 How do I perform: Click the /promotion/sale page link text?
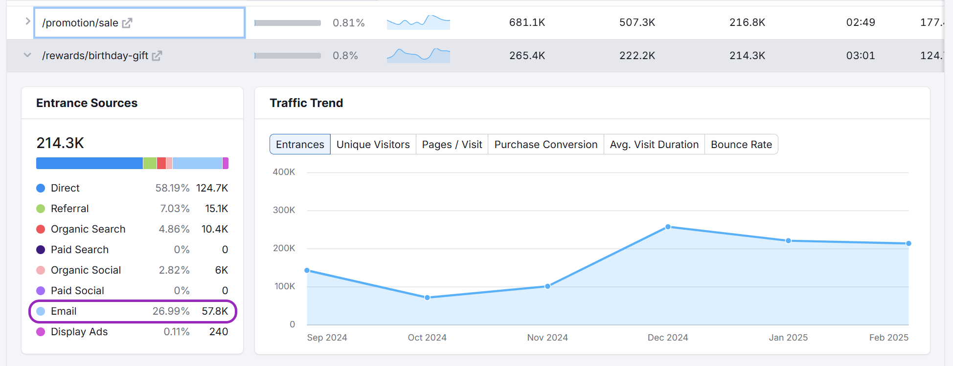point(80,23)
